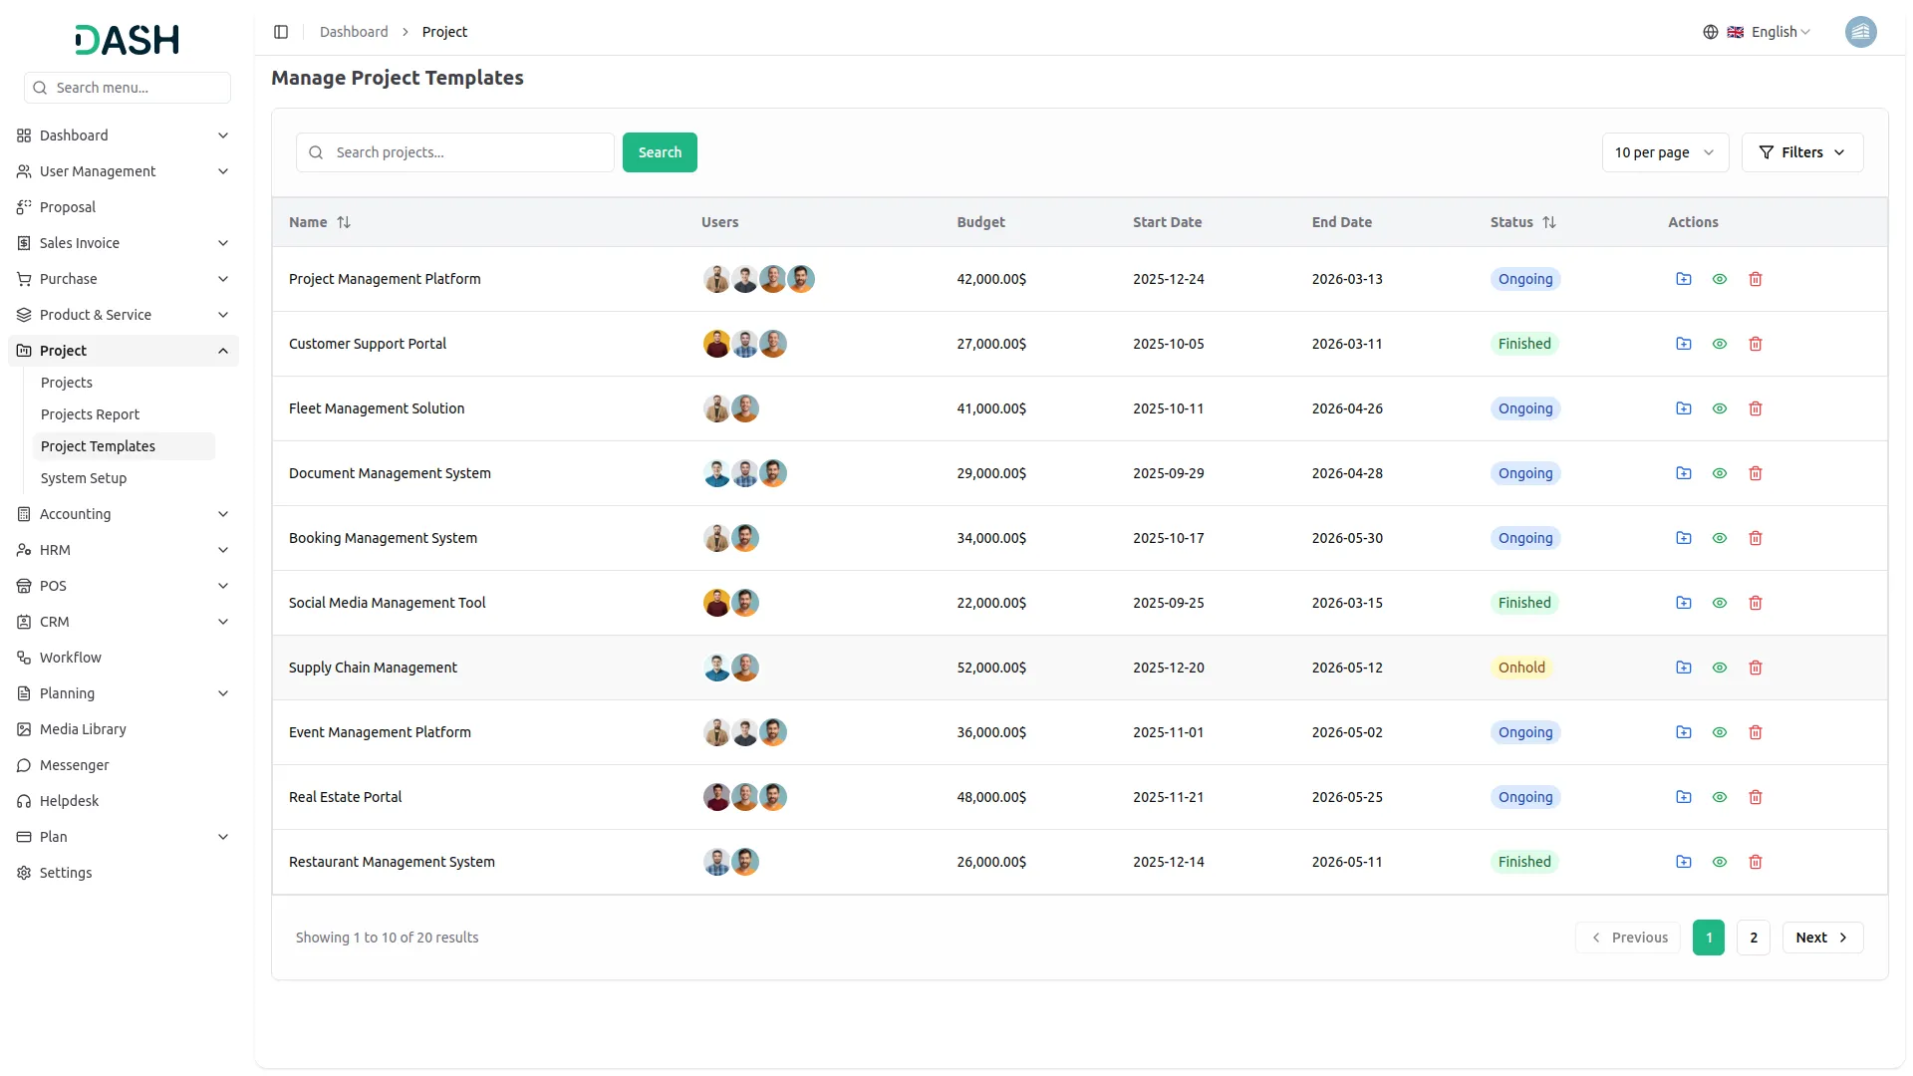Open the Settings gear icon
The width and height of the screenshot is (1913, 1076).
23,872
